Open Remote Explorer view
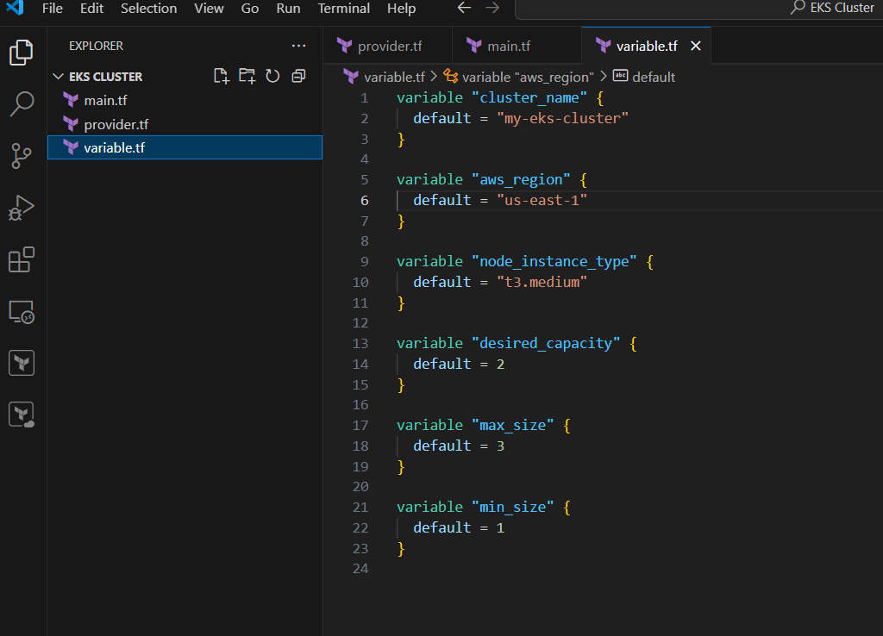 click(x=22, y=311)
